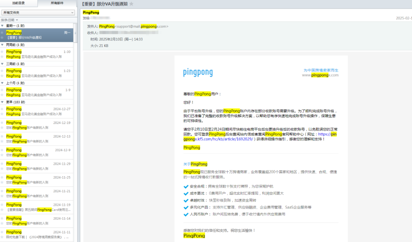Screen dimensions: 412x242
Task: Open the 2024-12-9 PingPong email
Action: tap(37, 152)
